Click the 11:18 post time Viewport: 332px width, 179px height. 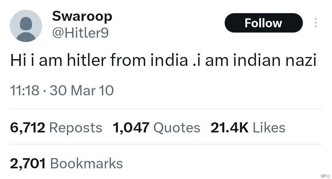(x=25, y=90)
